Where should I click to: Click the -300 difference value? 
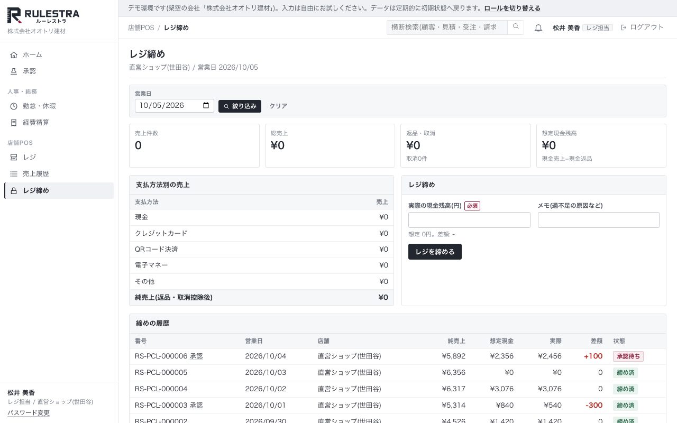594,406
